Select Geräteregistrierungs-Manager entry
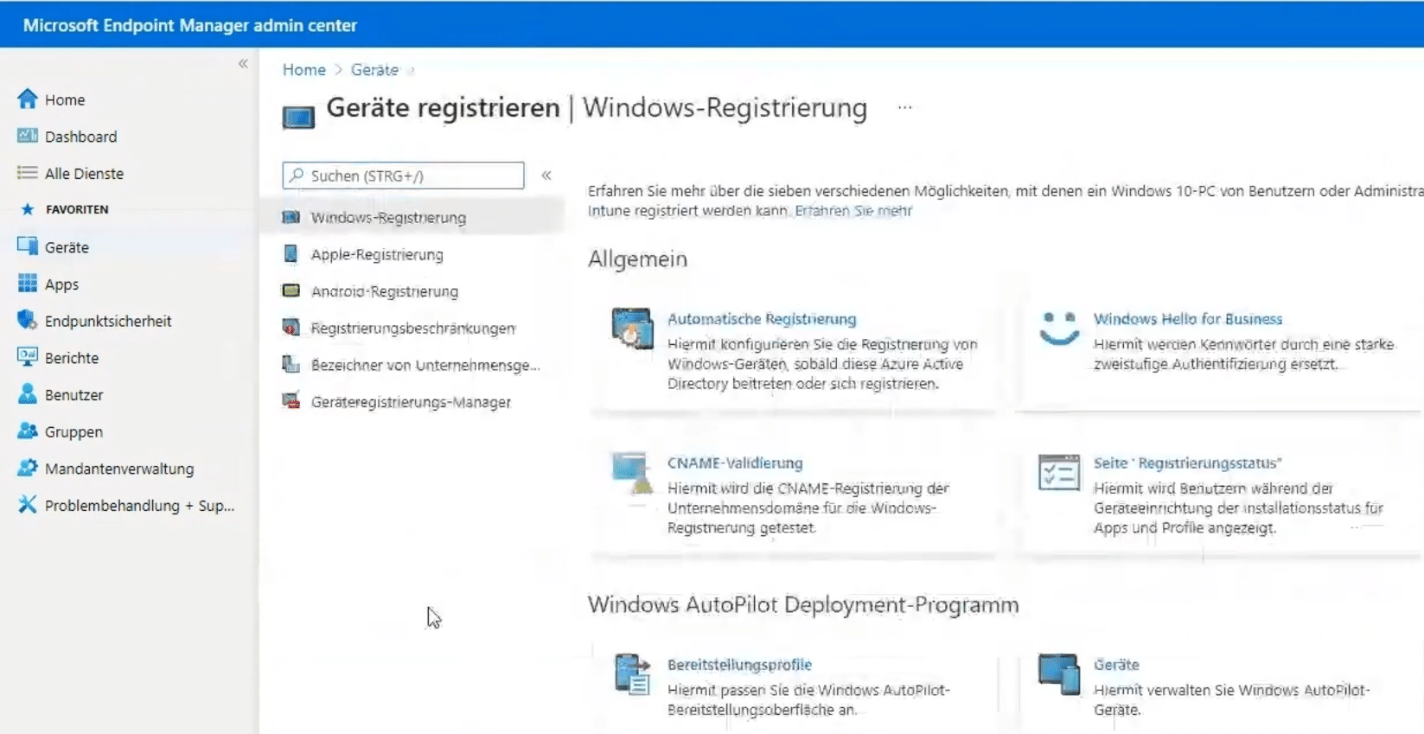1424x734 pixels. (411, 402)
